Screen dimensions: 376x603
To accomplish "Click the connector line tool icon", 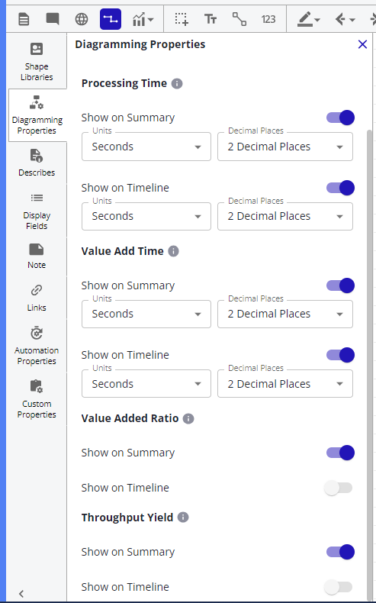I will coord(239,19).
